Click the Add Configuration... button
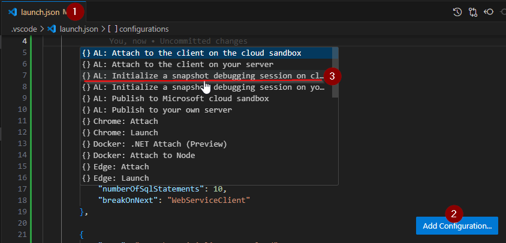 457,226
